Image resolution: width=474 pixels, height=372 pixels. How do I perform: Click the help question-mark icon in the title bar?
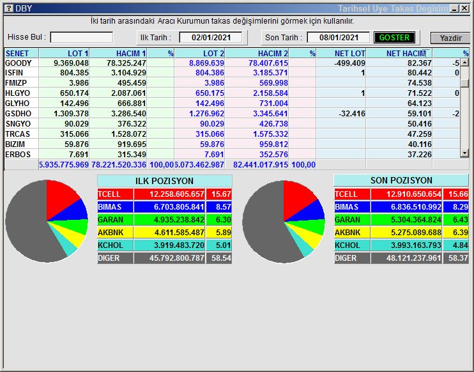[x=9, y=8]
